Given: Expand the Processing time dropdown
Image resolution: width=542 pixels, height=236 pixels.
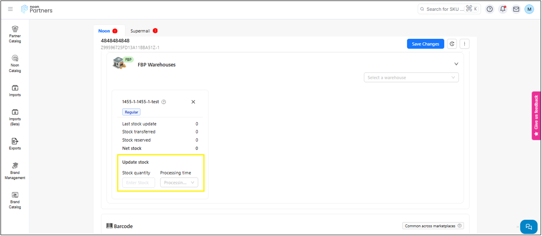Looking at the screenshot, I should coord(179,183).
